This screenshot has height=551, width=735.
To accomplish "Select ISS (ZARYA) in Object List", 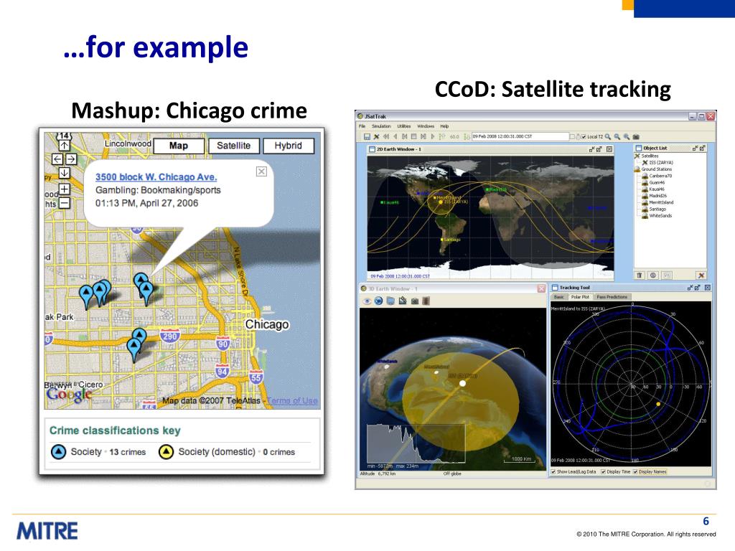I will pos(657,162).
